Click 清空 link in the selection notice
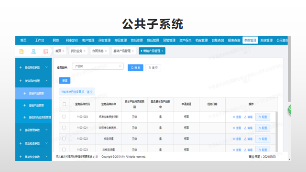Viewport: 306px width, 172px height. (x=89, y=92)
